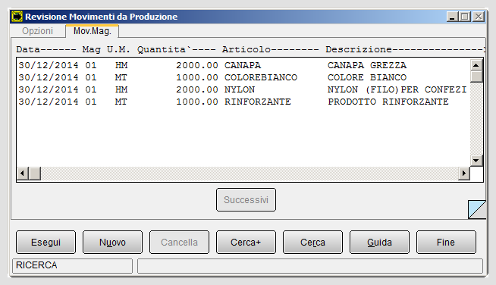
Task: Click the horizontal scrollbar thumb
Action: pos(35,174)
